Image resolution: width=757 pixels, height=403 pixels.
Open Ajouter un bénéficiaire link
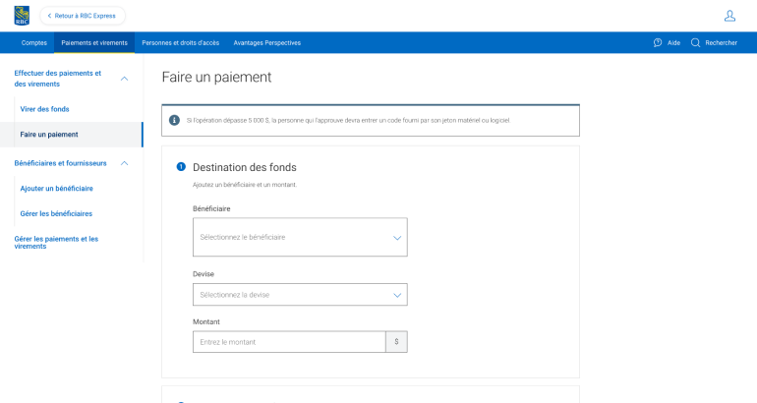point(57,188)
